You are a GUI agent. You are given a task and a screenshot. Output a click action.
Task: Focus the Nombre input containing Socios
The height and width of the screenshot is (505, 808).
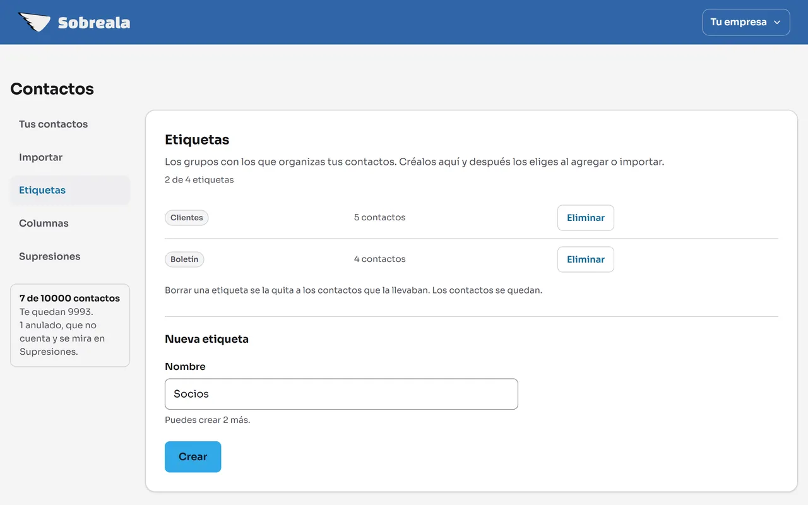pos(341,394)
